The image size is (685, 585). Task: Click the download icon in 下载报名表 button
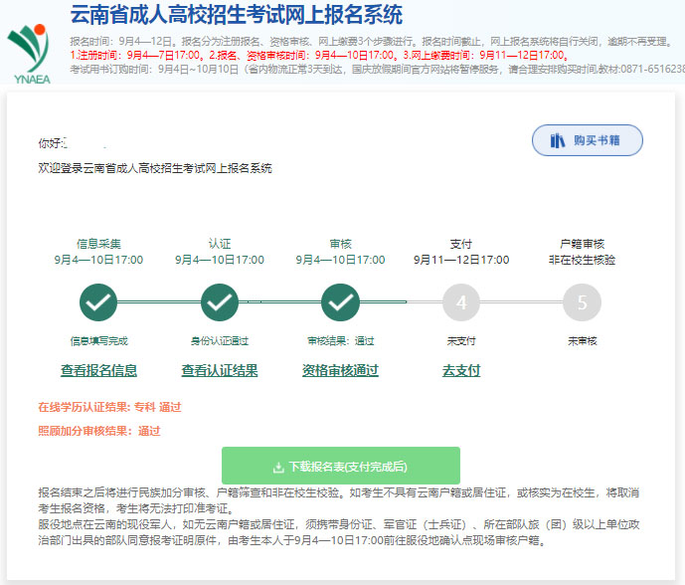[278, 467]
